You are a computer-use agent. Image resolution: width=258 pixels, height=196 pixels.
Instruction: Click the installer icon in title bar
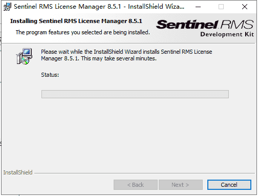(x=7, y=7)
